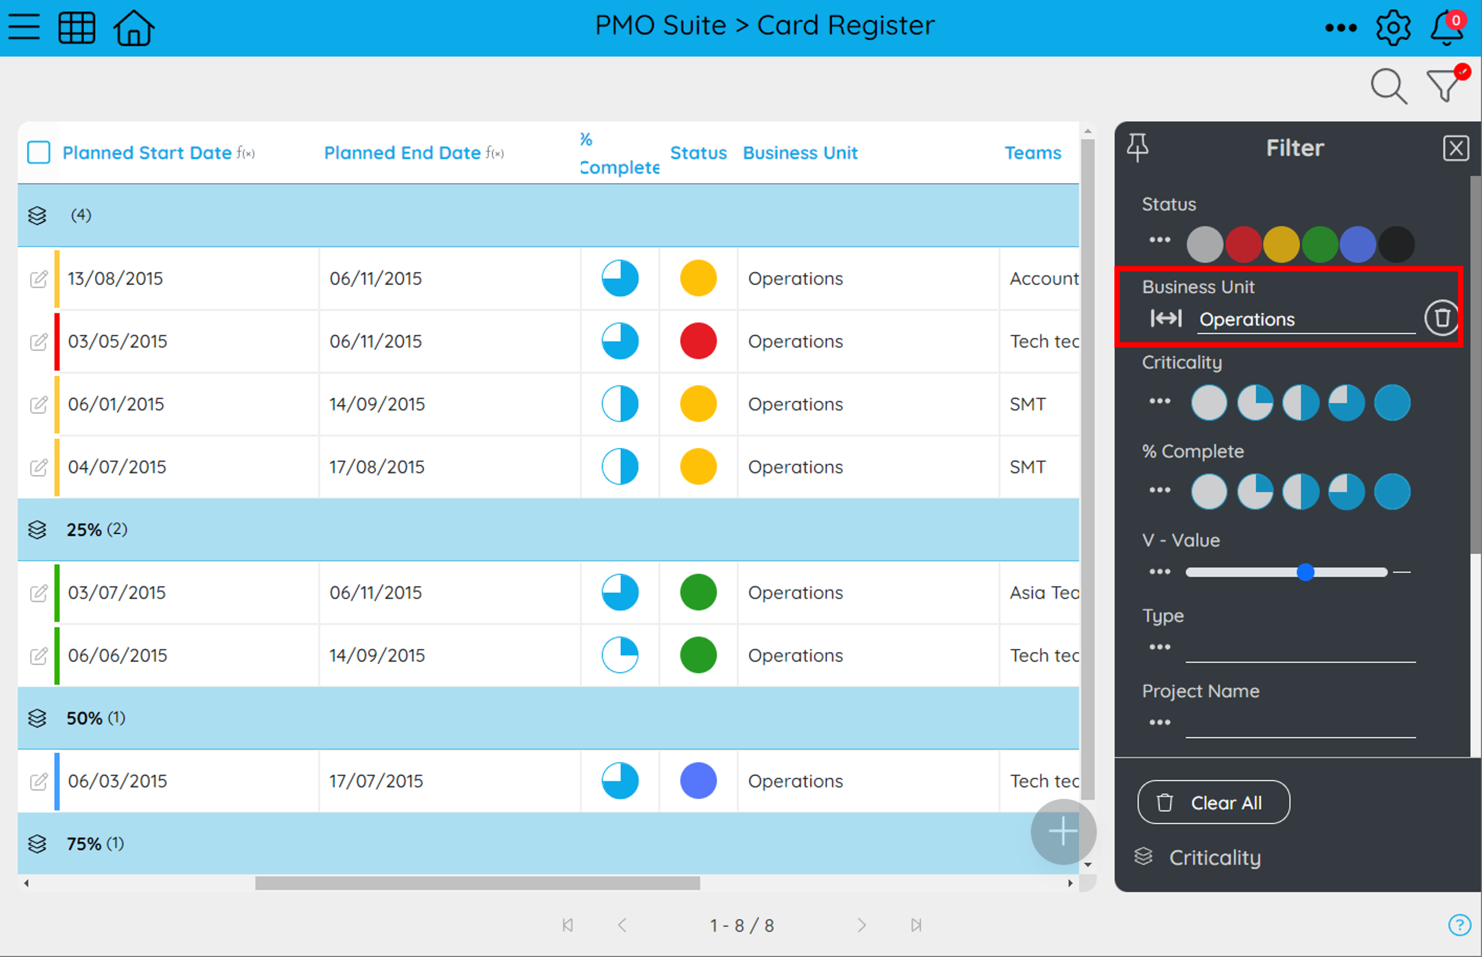
Task: Edit the row starting 06/03/2015
Action: 39,781
